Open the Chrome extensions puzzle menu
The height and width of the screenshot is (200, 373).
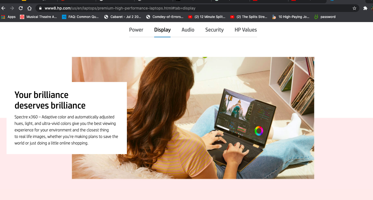tap(365, 8)
